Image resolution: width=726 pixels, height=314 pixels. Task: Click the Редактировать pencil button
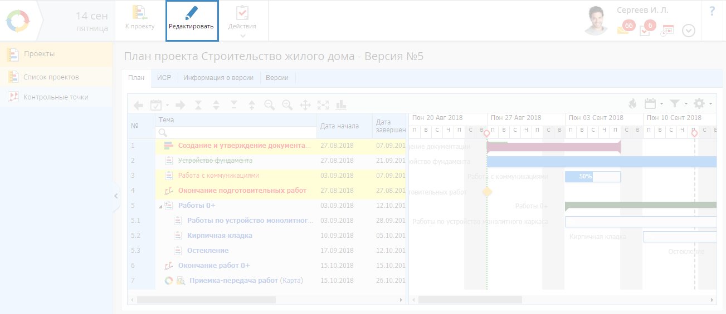pyautogui.click(x=192, y=19)
